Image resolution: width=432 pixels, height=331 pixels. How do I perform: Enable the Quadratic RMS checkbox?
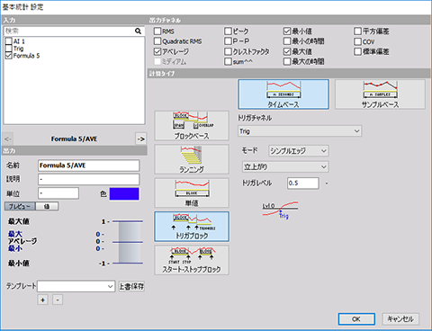[x=157, y=41]
